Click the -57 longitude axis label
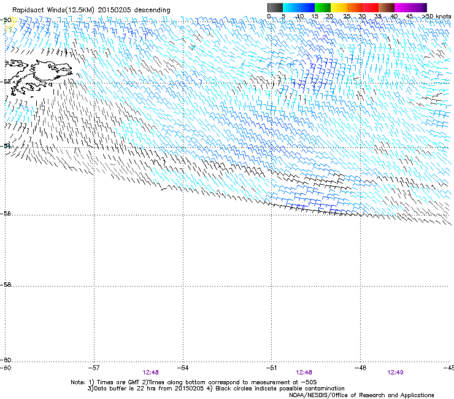 pos(94,368)
